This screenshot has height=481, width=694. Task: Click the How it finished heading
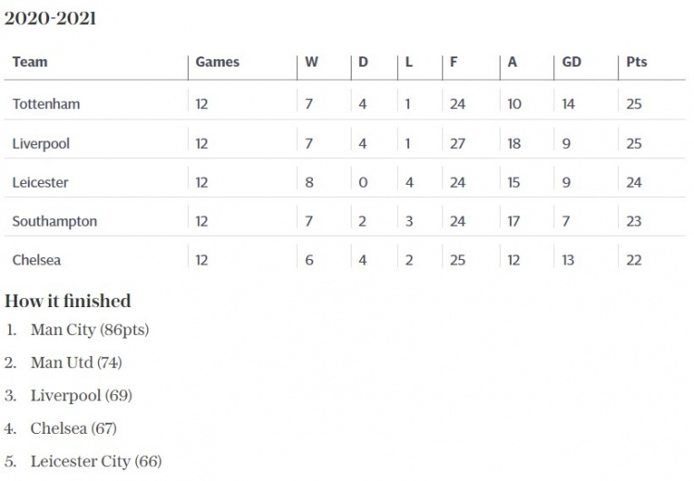point(68,301)
